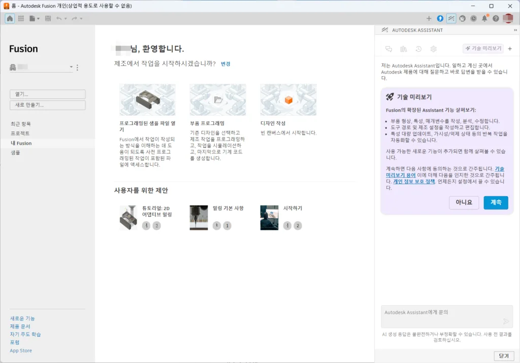This screenshot has width=520, height=363.
Task: Open 튜토리얼: 2D 어댑티브 밀링 thumbnail
Action: coord(128,218)
